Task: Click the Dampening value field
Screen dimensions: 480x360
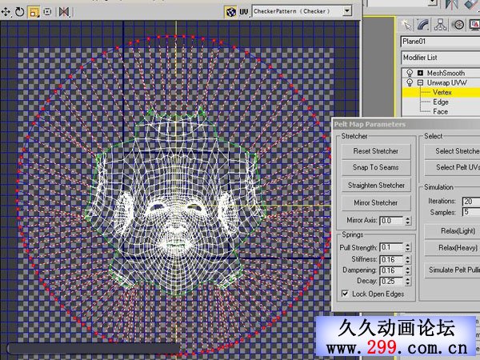Action: coord(392,270)
